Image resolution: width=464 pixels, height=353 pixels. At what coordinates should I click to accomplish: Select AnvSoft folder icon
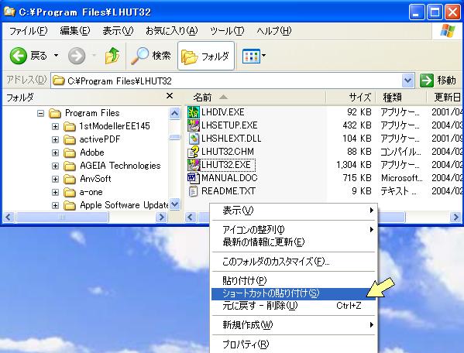(x=70, y=179)
